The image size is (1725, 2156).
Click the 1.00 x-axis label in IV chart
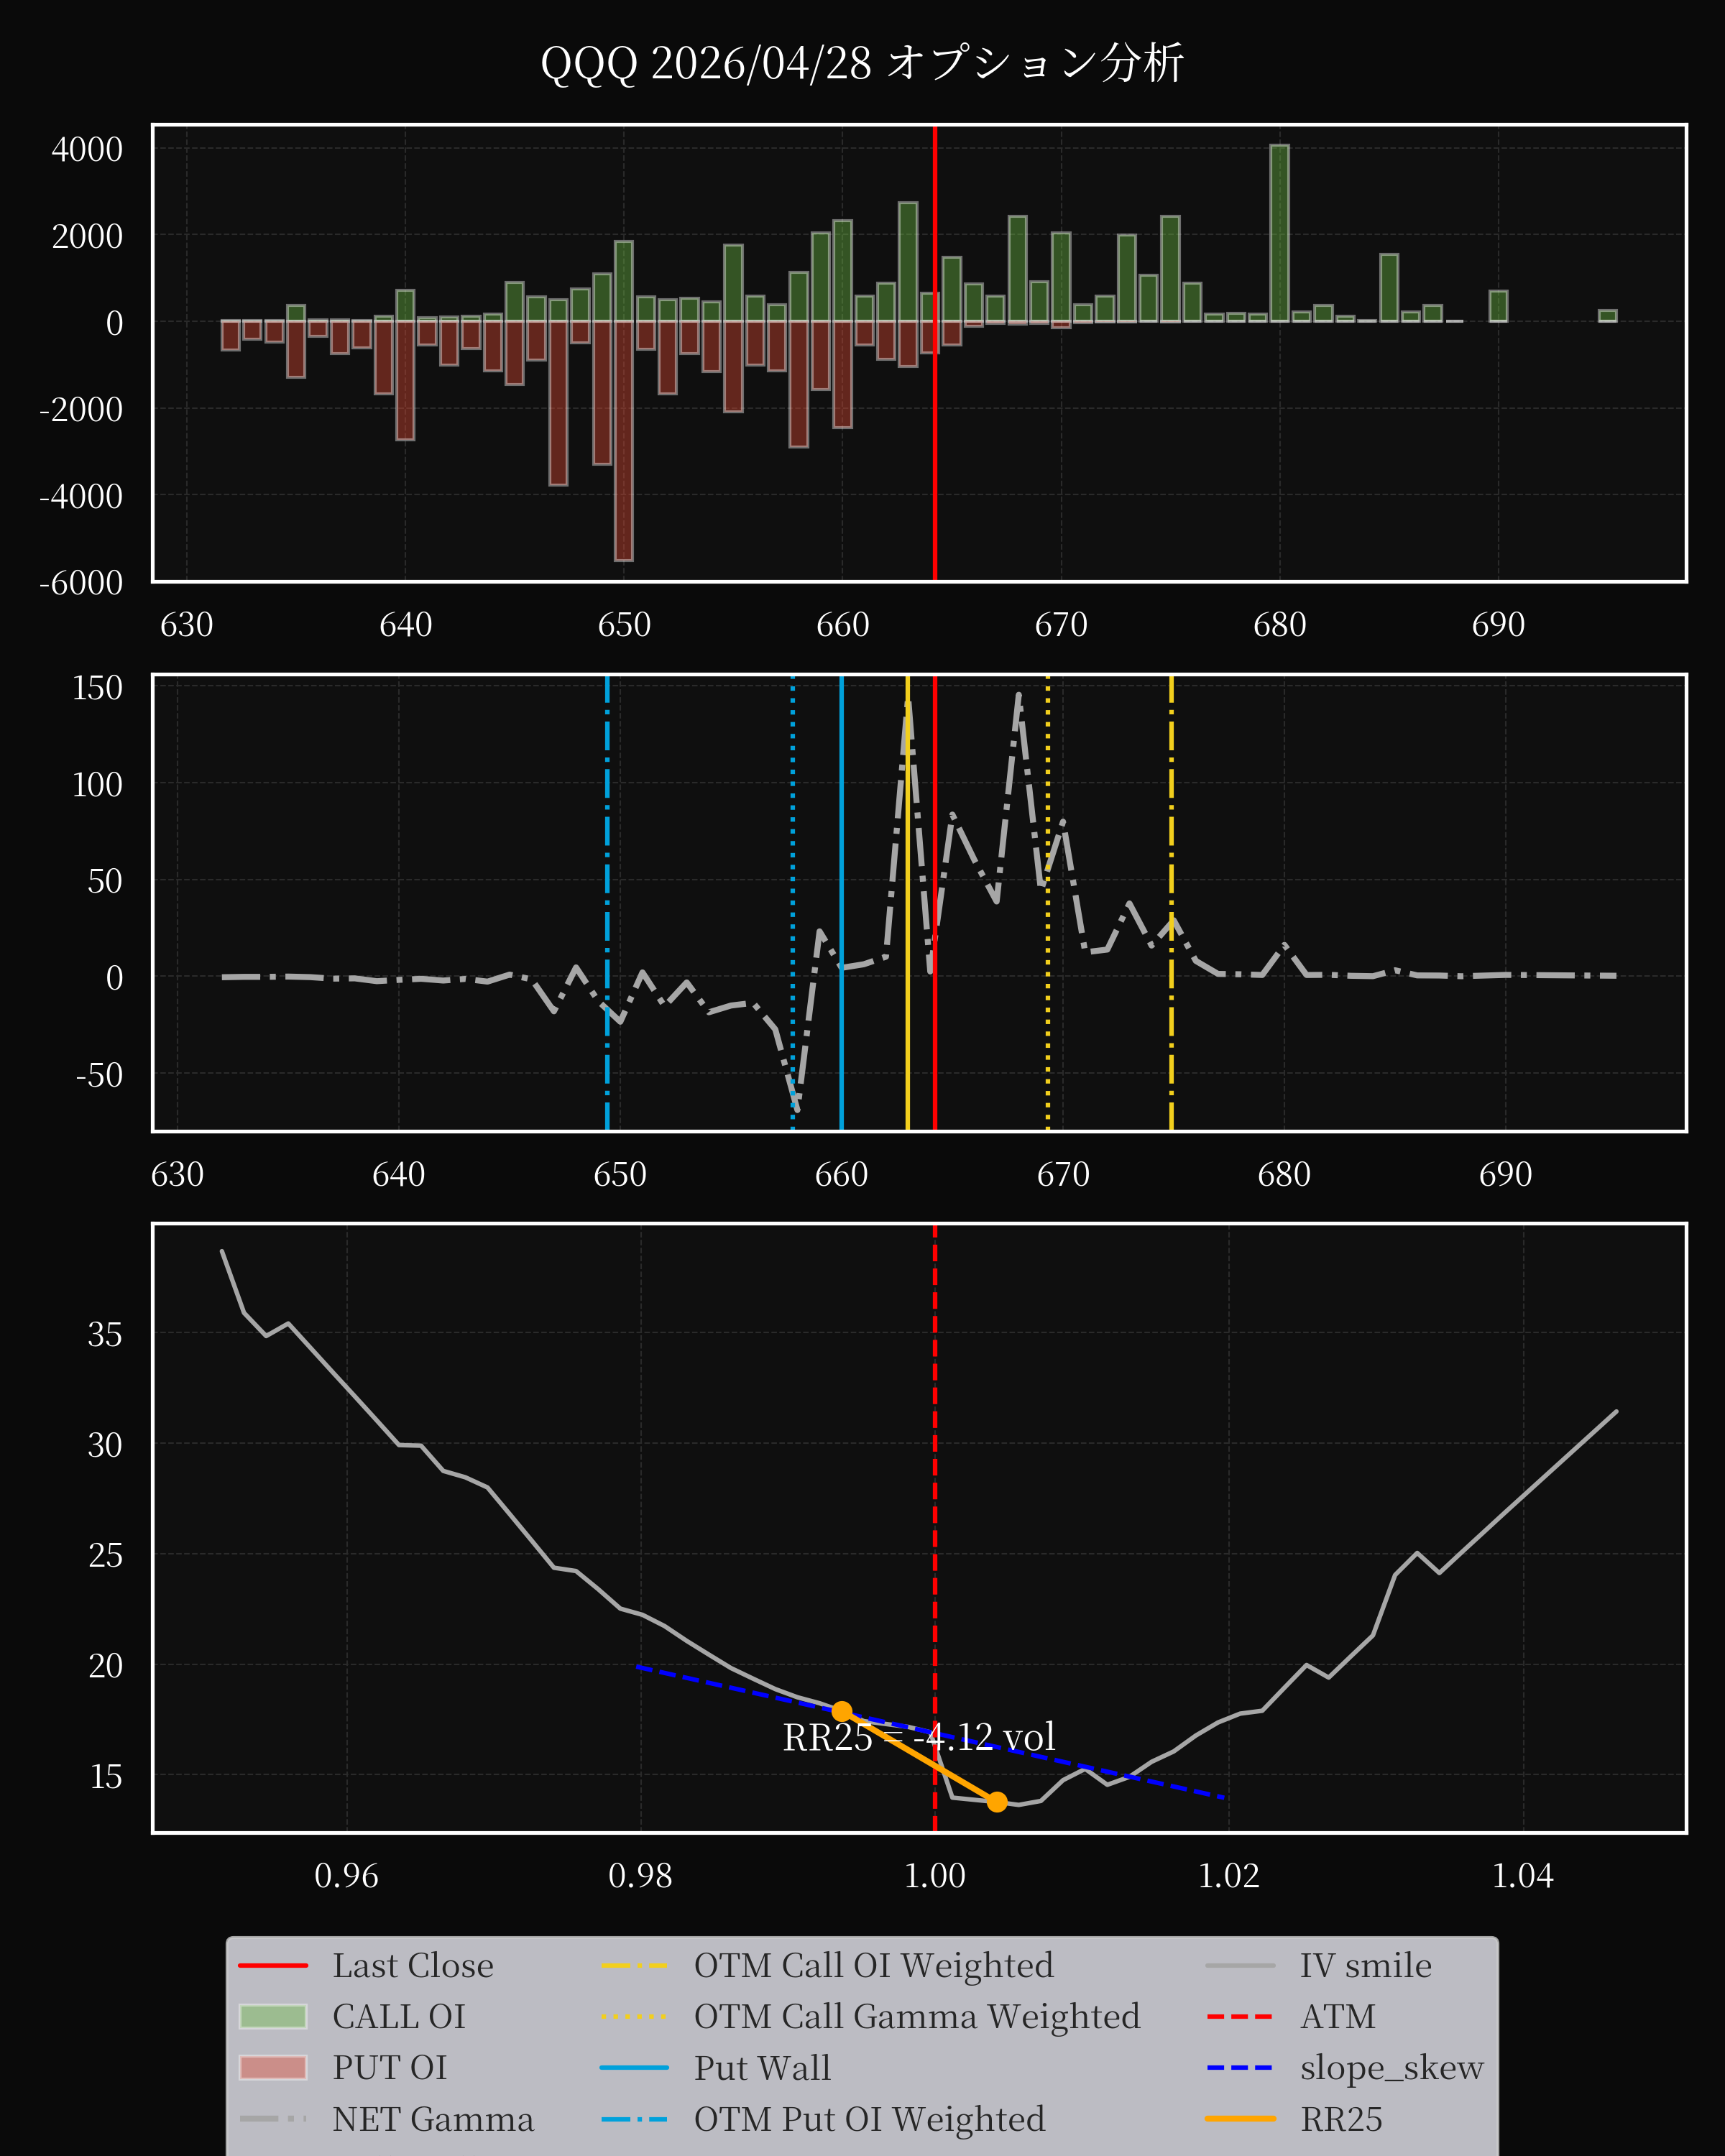[935, 1876]
